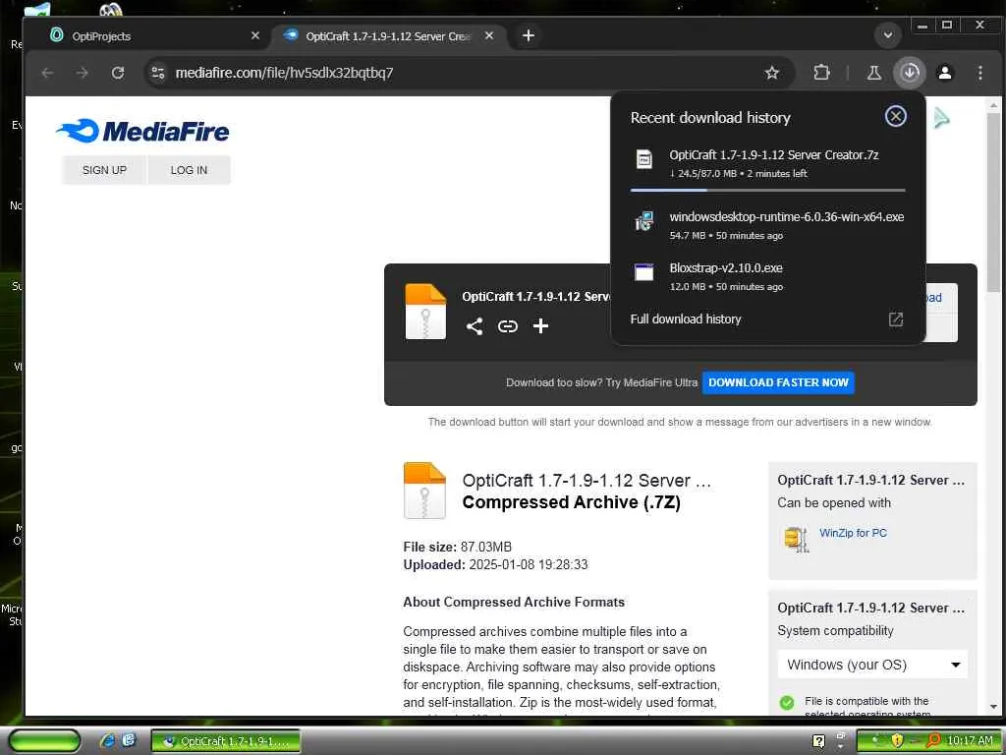Open the profile avatar icon
This screenshot has width=1006, height=755.
point(945,73)
